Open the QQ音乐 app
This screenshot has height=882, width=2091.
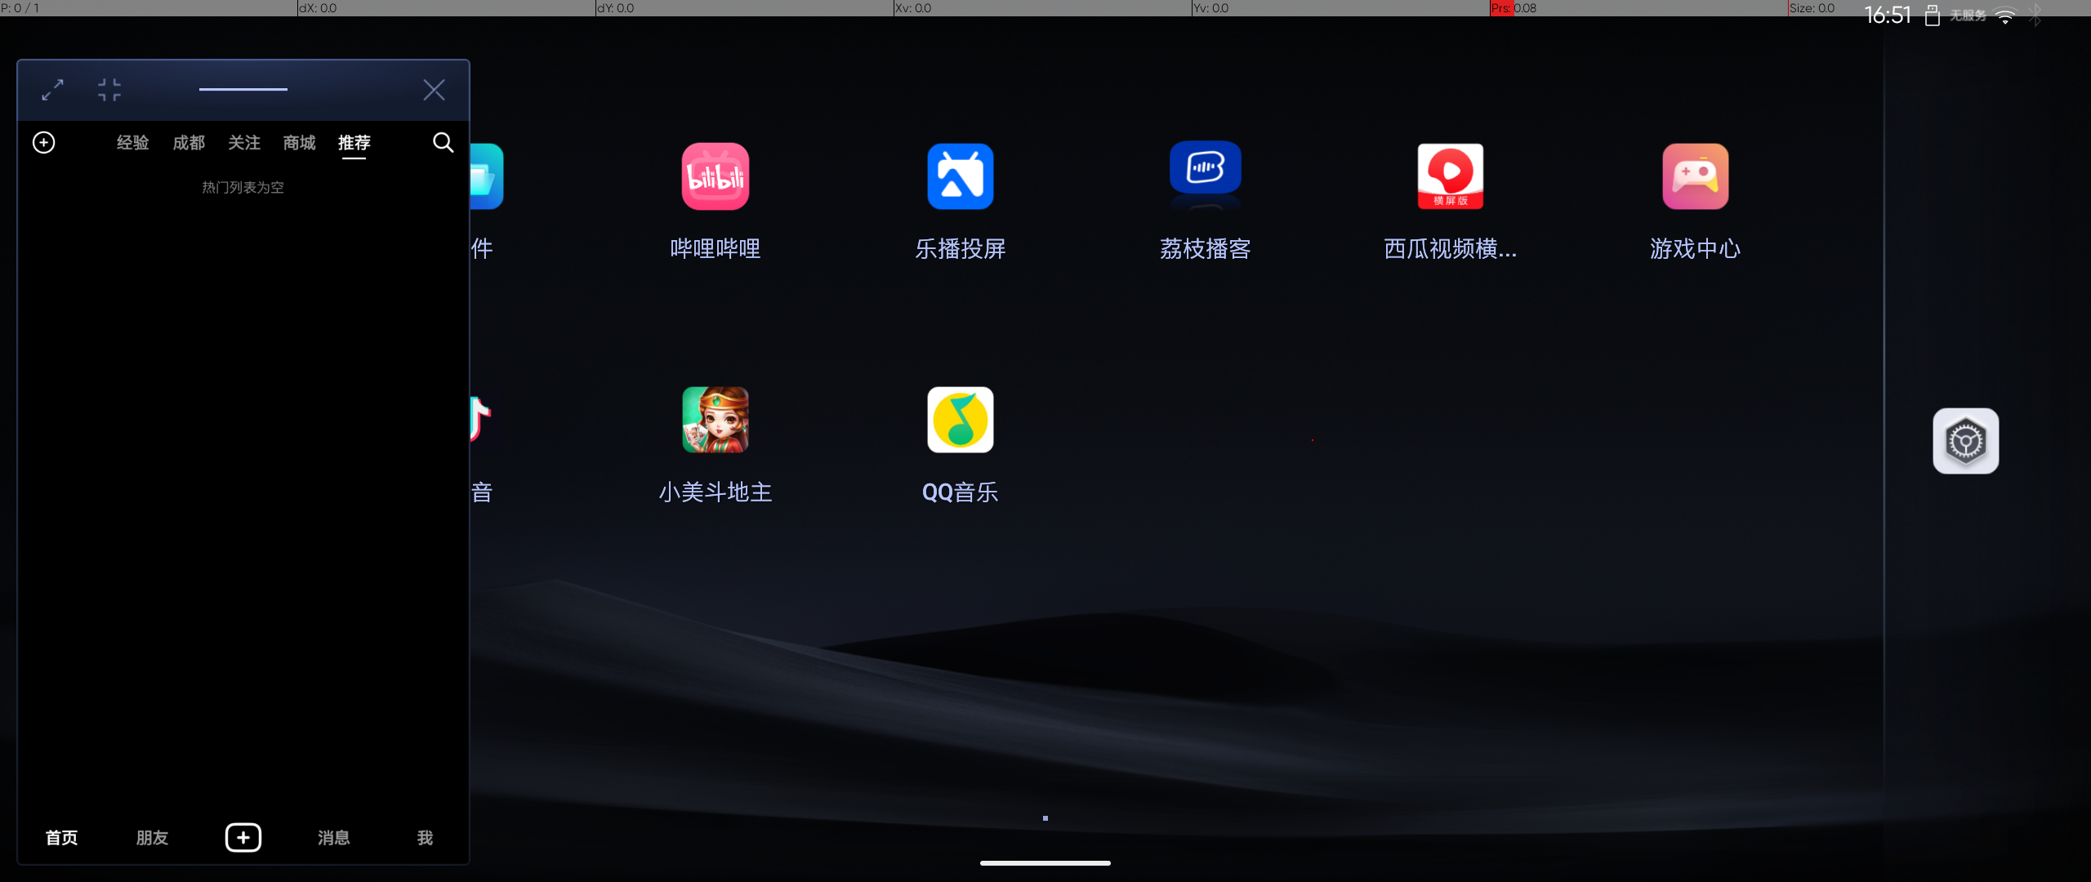coord(961,420)
